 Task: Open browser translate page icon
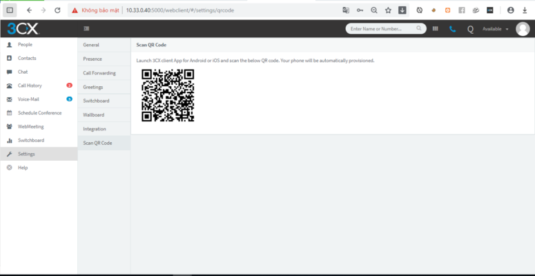point(346,10)
